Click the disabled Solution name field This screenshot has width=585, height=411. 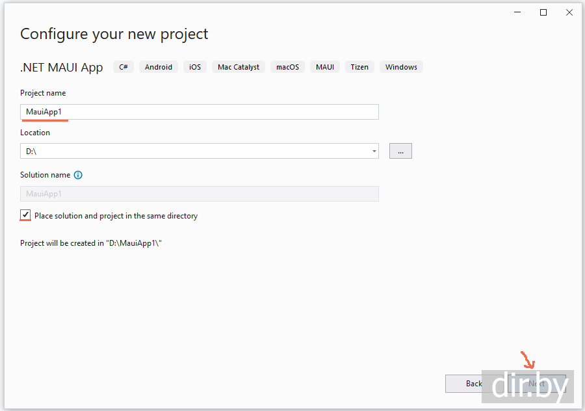coord(199,194)
